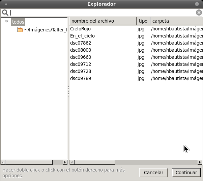Select the En_el_cielo file row
The height and width of the screenshot is (181, 203).
pos(136,36)
